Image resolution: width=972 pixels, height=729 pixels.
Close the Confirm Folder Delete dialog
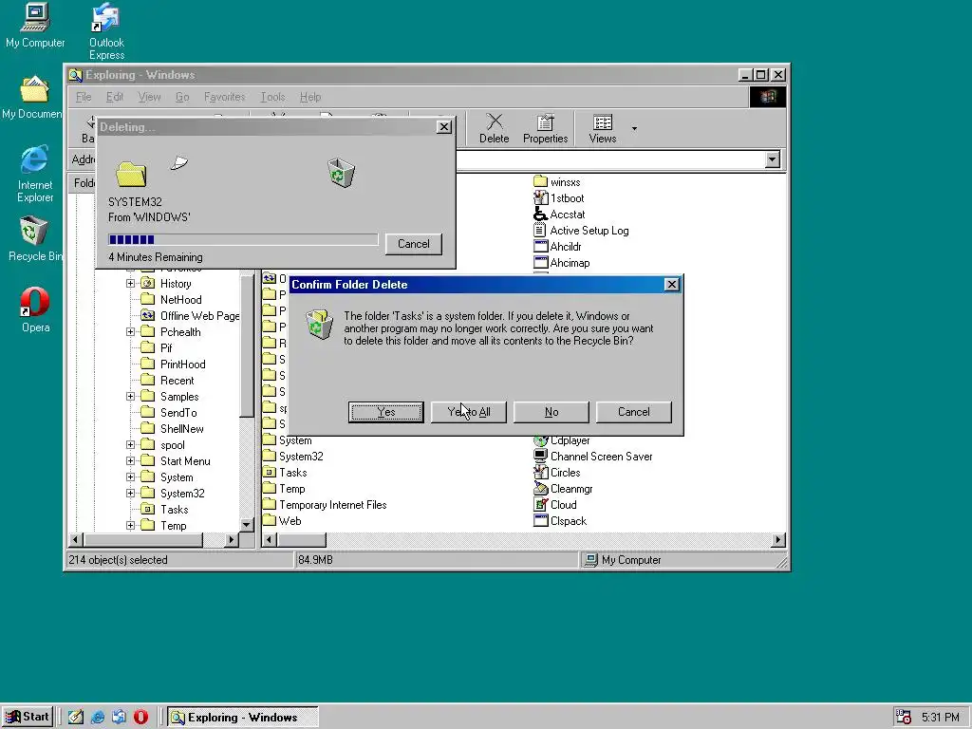[x=671, y=285]
